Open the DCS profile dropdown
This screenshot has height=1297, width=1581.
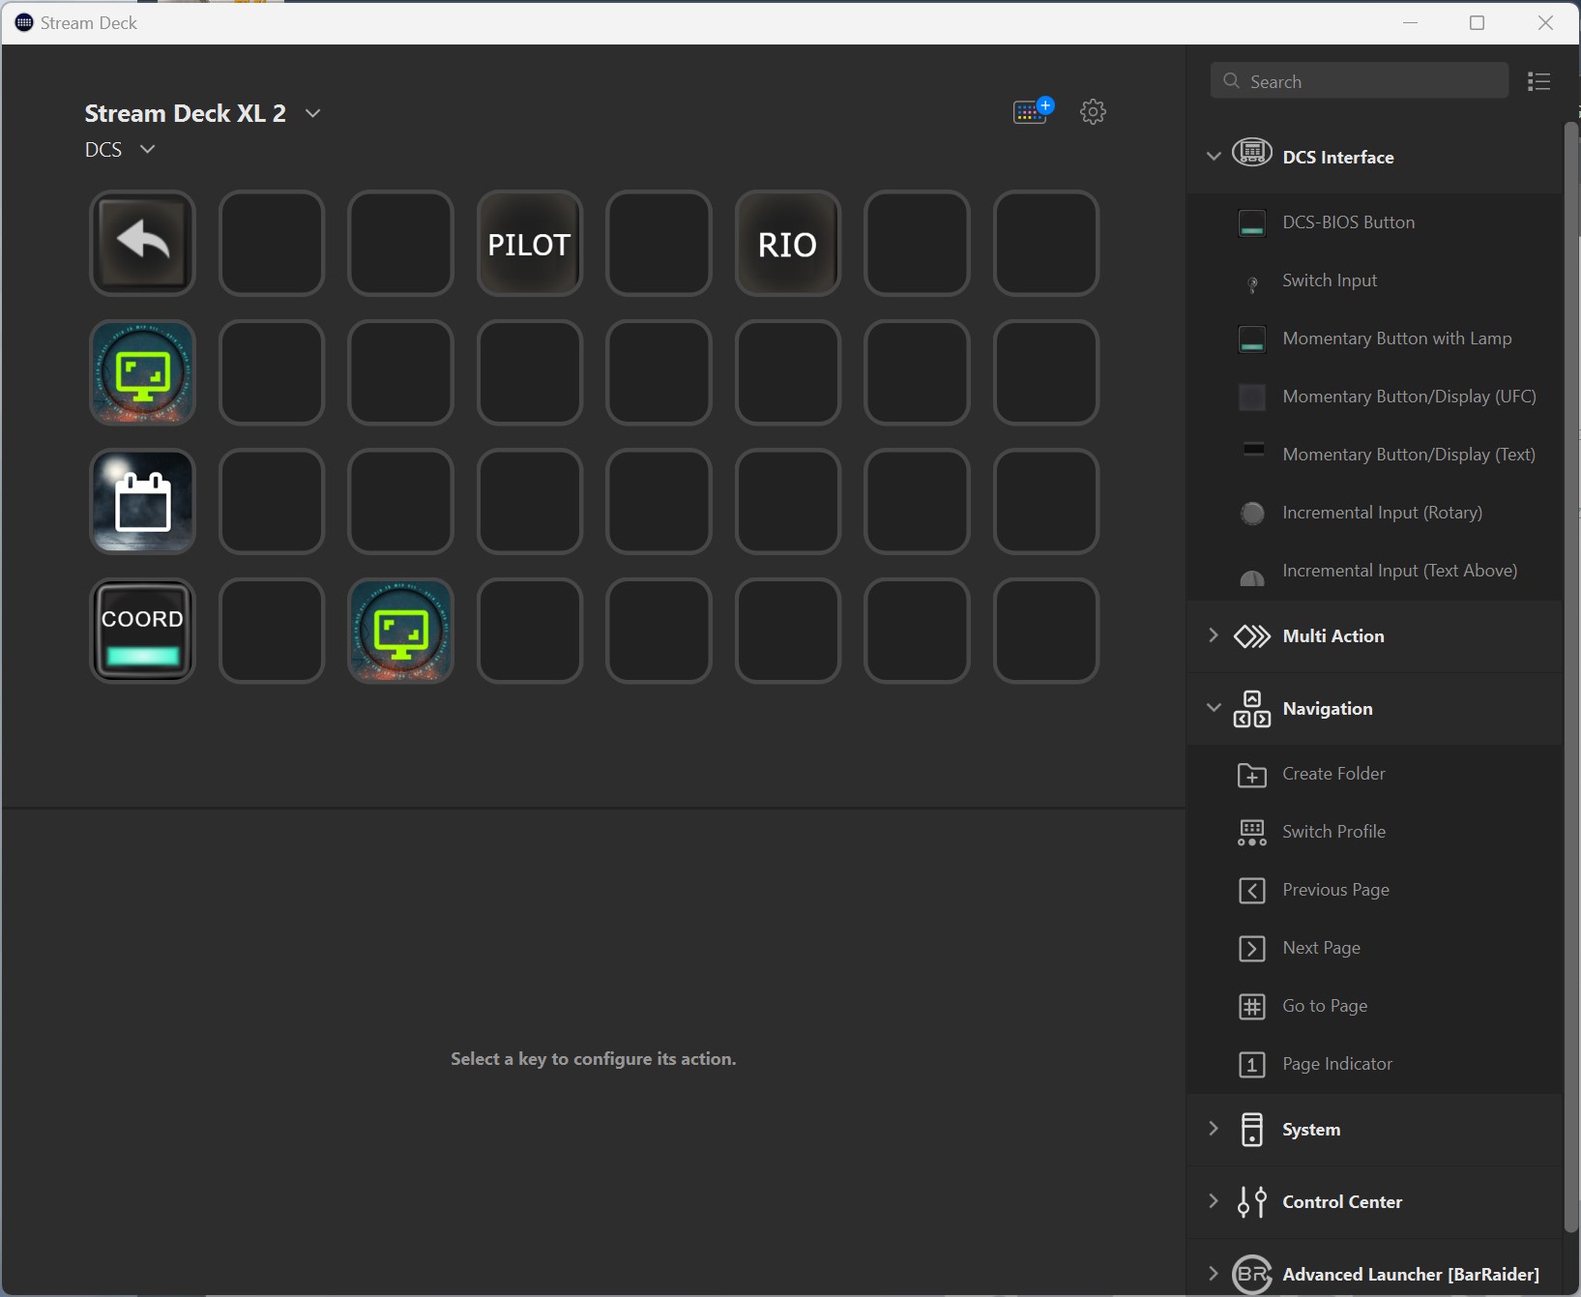pyautogui.click(x=147, y=149)
